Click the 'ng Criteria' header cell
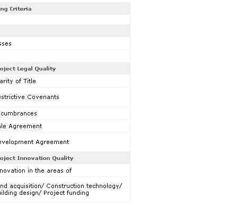This screenshot has width=228, height=206. [65, 8]
